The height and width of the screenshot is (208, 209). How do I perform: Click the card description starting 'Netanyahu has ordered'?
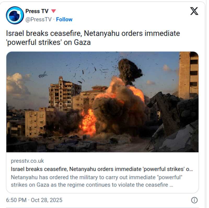point(96,177)
